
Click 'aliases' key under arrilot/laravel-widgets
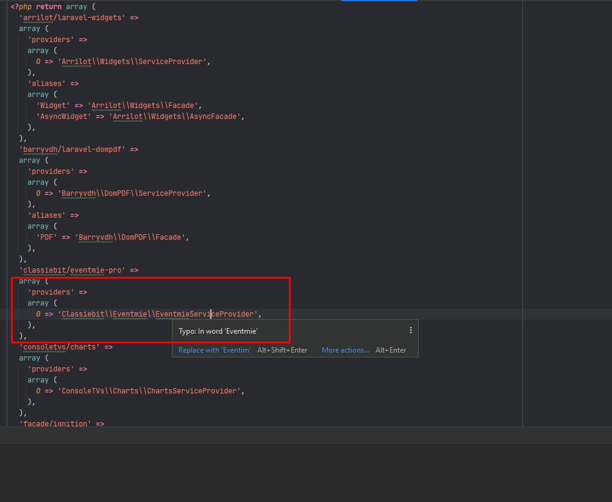[46, 84]
